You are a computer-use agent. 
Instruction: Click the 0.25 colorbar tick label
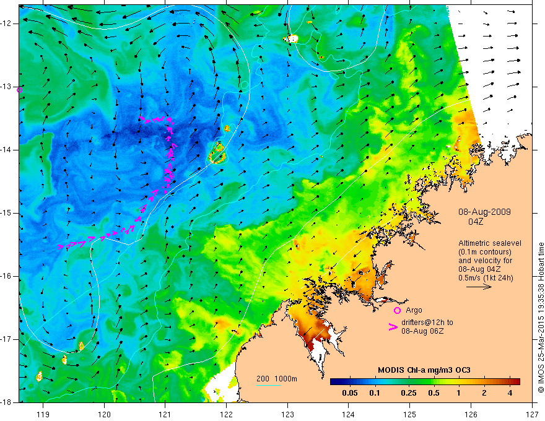[x=408, y=393]
